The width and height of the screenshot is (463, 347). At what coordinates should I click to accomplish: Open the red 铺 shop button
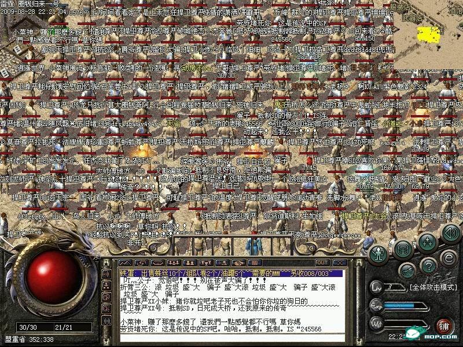[x=444, y=326]
